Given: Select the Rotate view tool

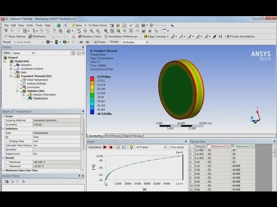Looking at the screenshot, I should 79,31.
